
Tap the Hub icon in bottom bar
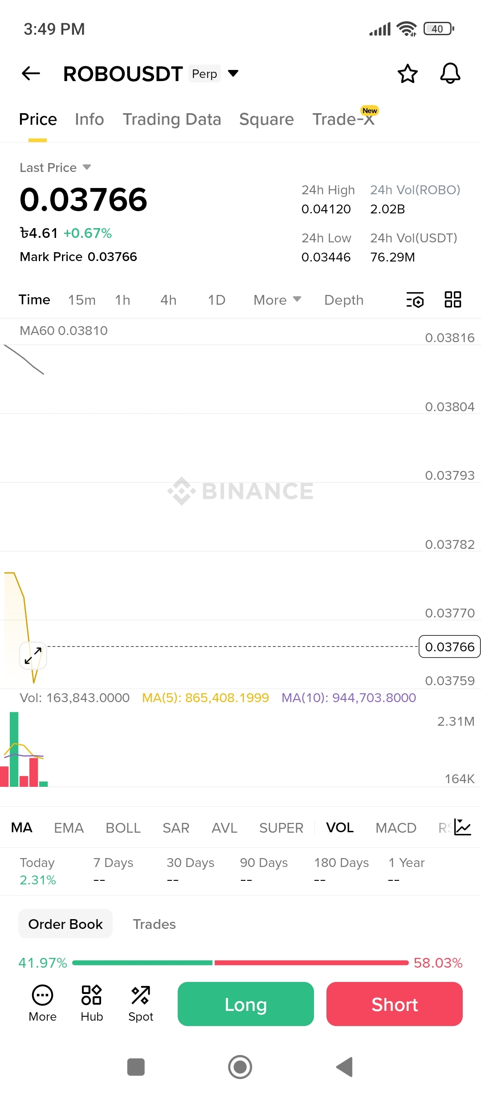click(x=92, y=1003)
